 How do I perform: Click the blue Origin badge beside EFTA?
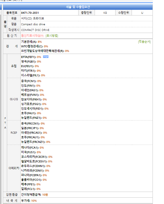click(46, 57)
